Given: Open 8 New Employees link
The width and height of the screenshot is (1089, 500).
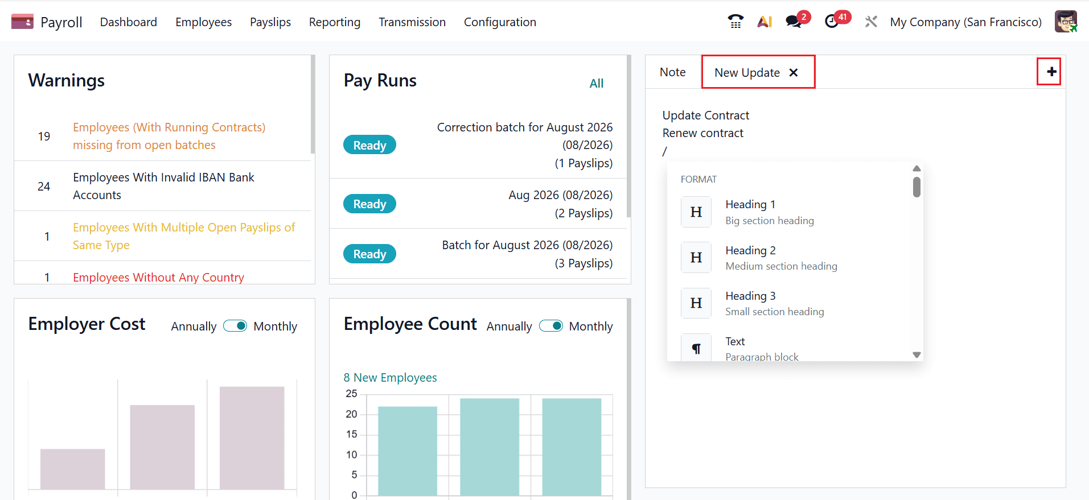Looking at the screenshot, I should coord(390,378).
